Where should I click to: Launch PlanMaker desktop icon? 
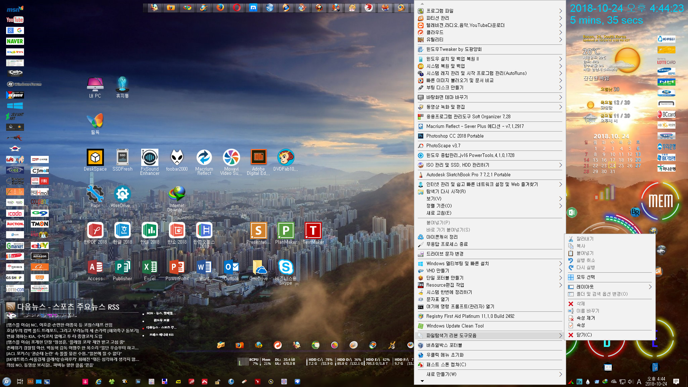point(286,233)
